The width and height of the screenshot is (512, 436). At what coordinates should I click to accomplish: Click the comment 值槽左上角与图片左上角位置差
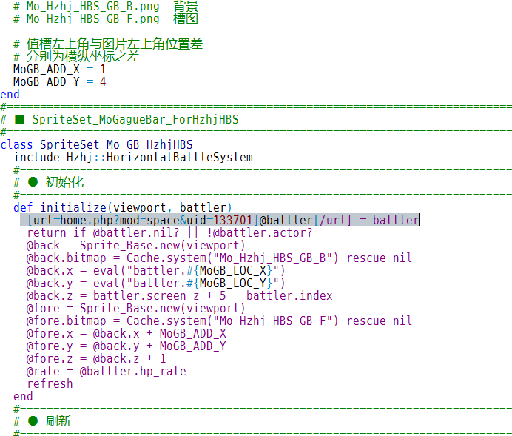tap(108, 44)
